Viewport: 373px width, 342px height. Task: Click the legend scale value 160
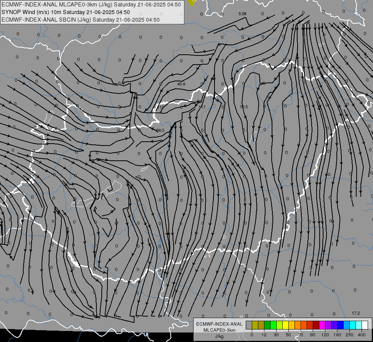pos(337,335)
